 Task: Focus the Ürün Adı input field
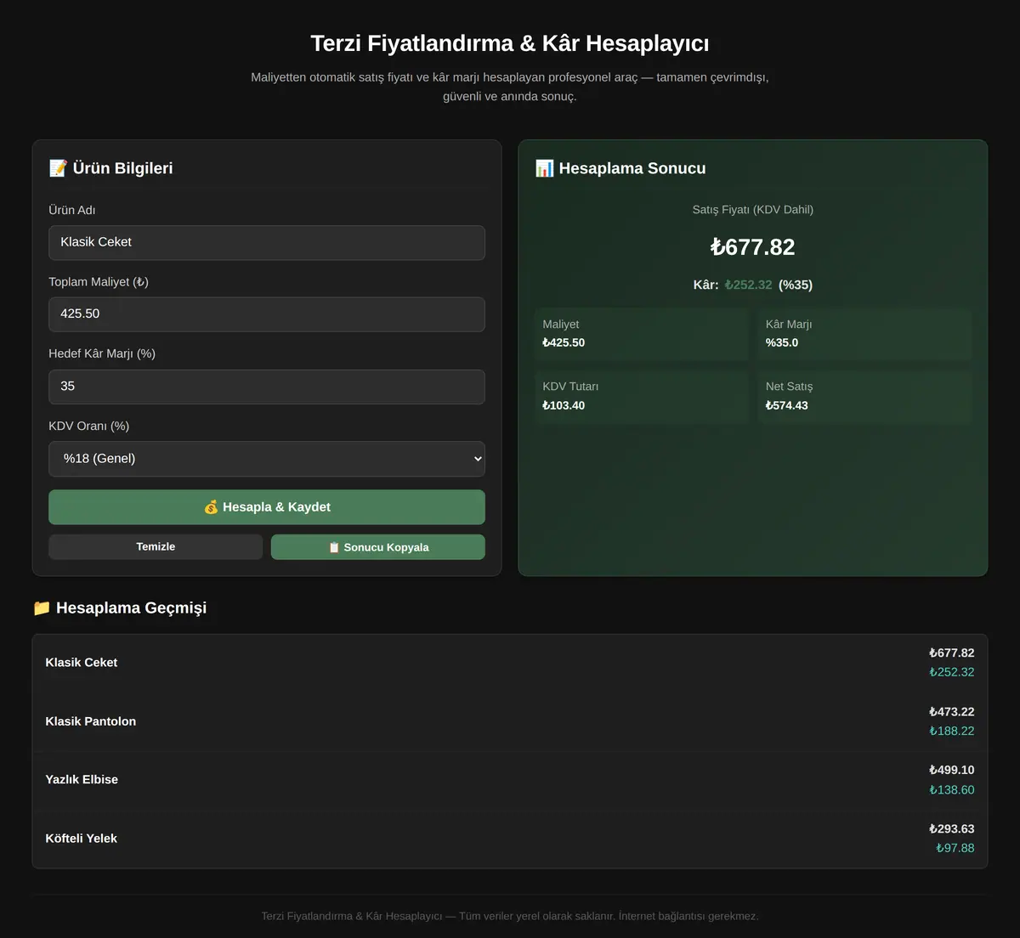point(267,243)
